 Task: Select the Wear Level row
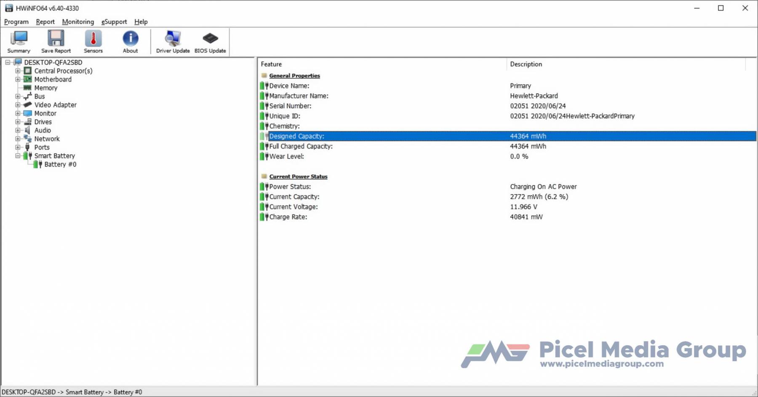[287, 156]
